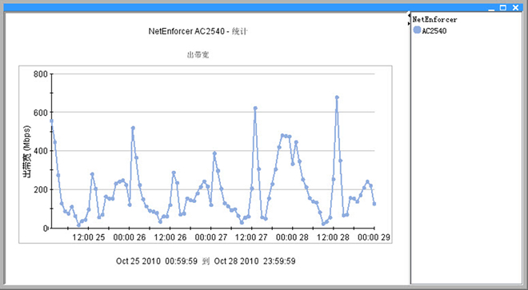Screen dimensions: 528x290
Task: Click the splitter's left-pointing collapse arrow
Action: tap(409, 15)
